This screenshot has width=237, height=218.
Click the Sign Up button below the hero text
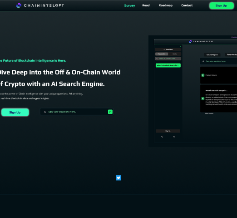point(15,112)
